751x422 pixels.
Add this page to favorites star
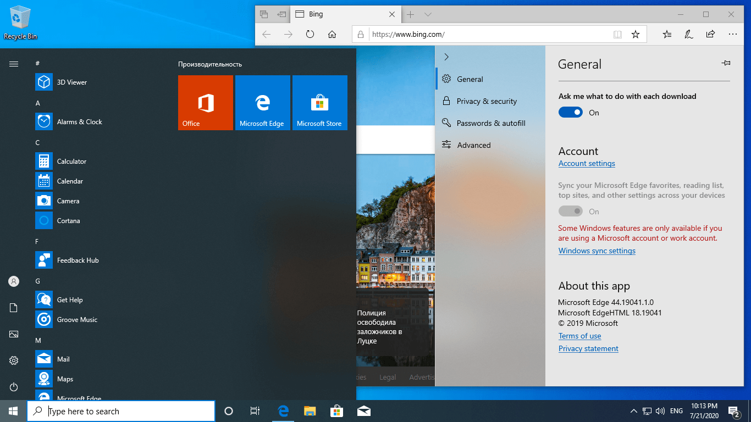click(x=636, y=34)
